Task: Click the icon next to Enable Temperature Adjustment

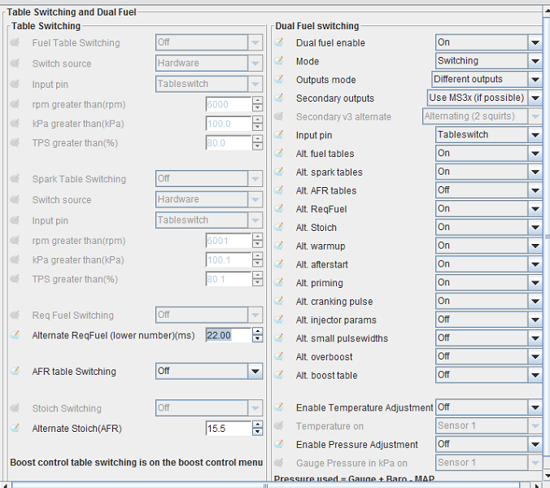Action: tap(279, 407)
